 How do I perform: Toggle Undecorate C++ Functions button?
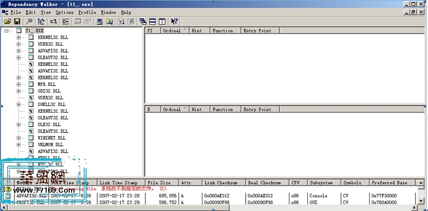[x=65, y=21]
